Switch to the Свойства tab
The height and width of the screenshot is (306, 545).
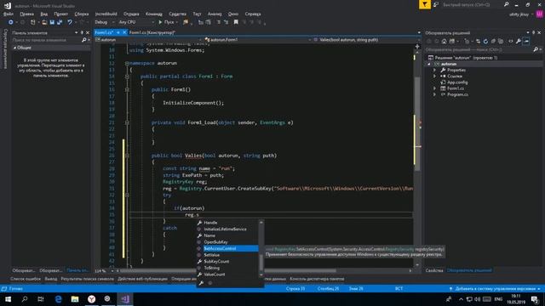point(434,270)
